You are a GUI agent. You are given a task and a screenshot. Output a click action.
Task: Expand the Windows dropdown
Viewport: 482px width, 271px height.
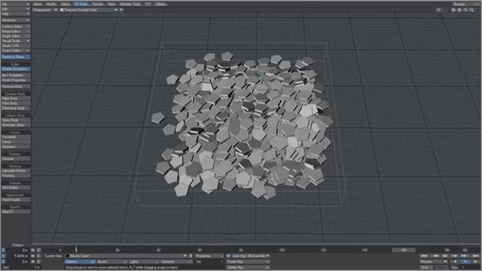click(15, 20)
